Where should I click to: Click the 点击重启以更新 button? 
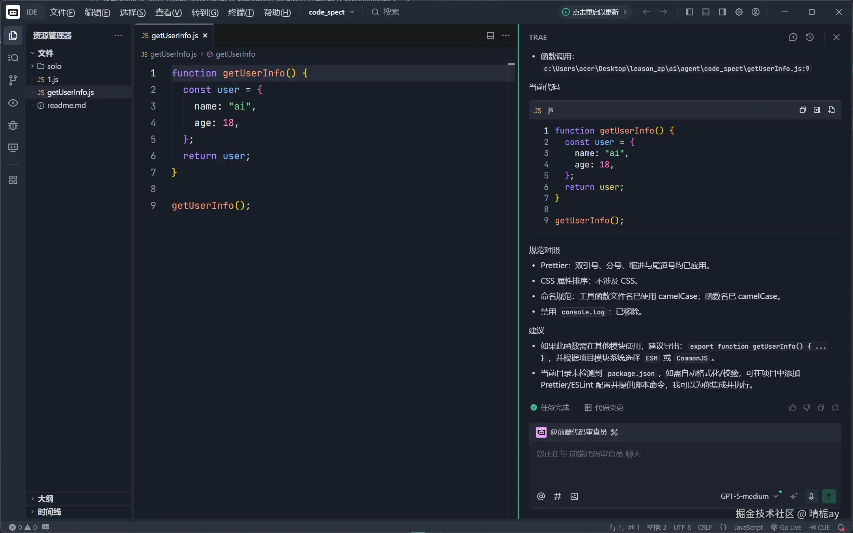(x=595, y=12)
